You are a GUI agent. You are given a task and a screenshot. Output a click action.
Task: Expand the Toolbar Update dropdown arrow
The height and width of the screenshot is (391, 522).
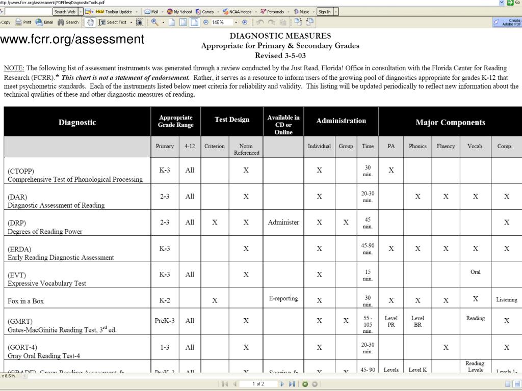point(137,12)
